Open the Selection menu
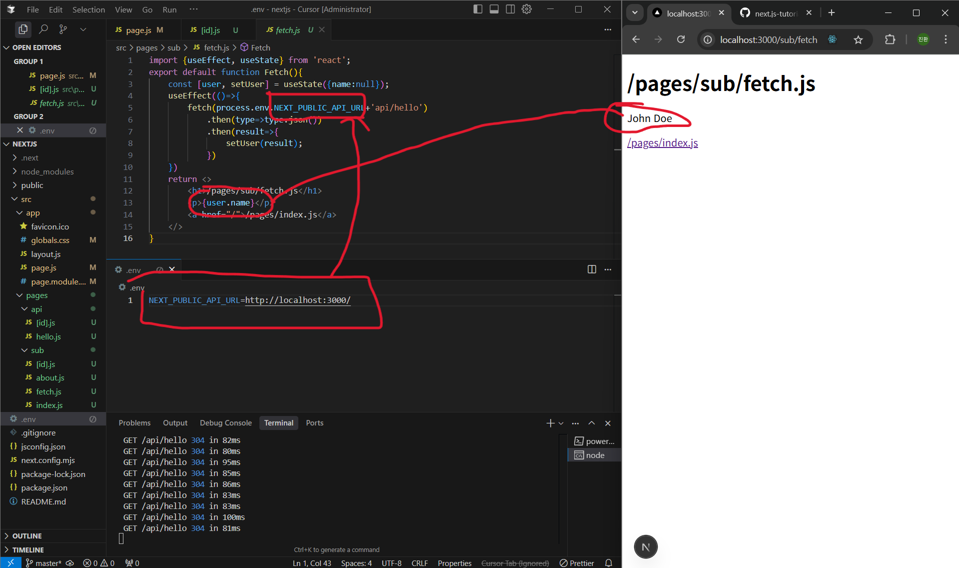 coord(88,9)
